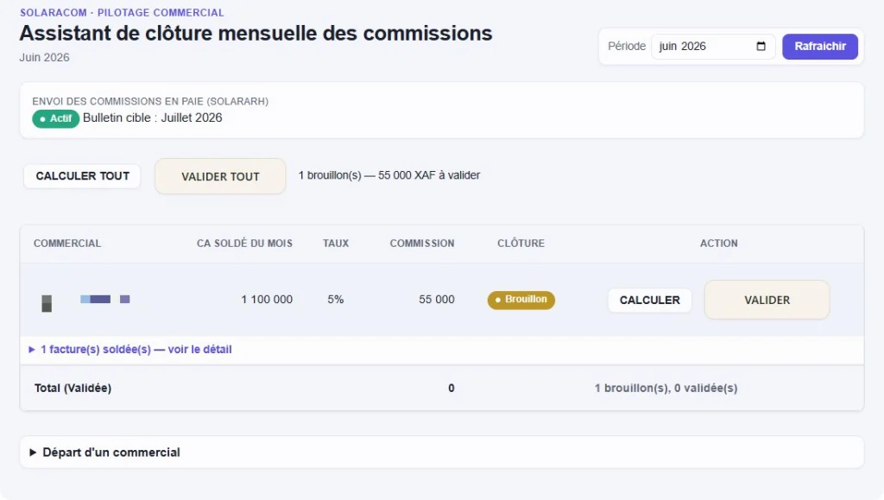Click the Actif status badge
The image size is (884, 500).
[x=55, y=118]
